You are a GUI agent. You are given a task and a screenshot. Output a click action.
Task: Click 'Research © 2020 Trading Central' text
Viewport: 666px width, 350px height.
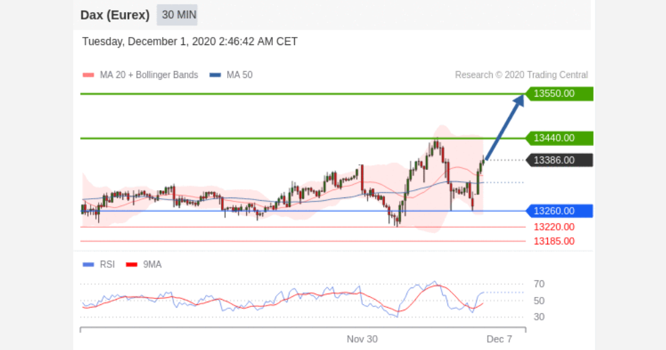522,75
